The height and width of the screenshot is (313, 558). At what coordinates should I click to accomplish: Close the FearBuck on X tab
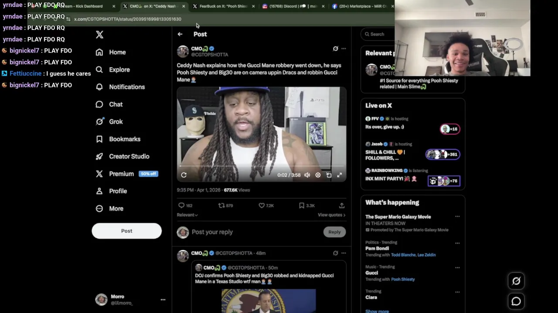coord(253,6)
